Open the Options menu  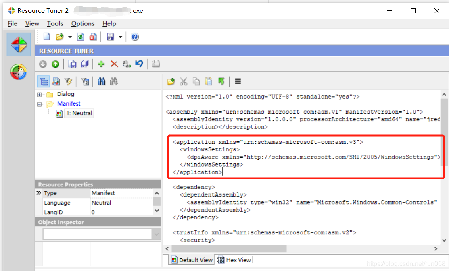pos(83,23)
